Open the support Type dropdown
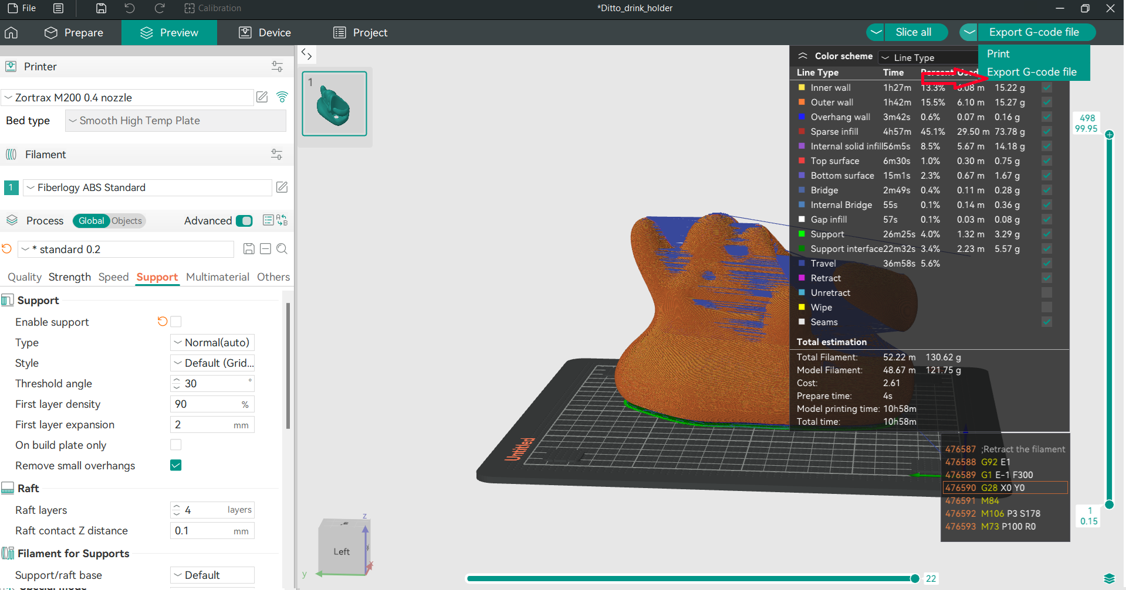Viewport: 1126px width, 590px height. pos(212,343)
